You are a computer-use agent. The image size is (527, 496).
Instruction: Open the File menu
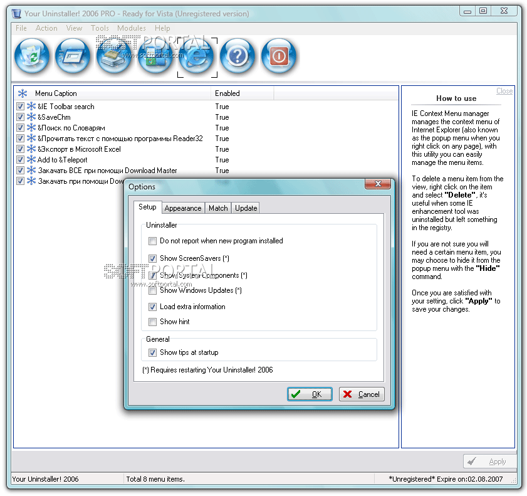coord(21,28)
